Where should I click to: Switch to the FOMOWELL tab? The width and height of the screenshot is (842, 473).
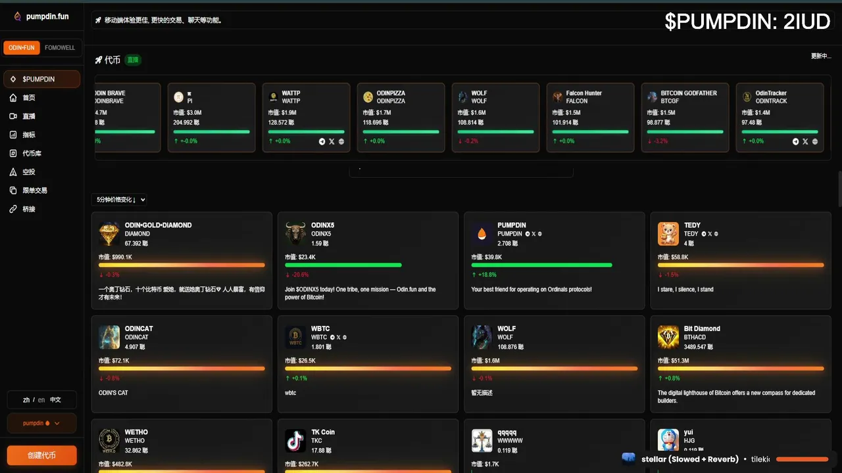point(60,48)
